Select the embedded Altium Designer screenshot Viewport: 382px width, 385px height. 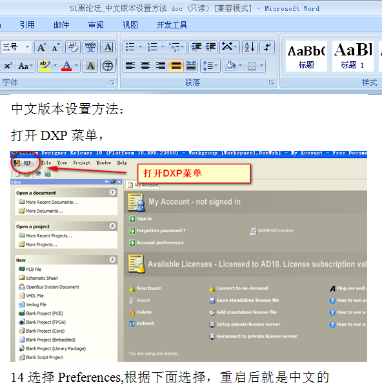188,256
